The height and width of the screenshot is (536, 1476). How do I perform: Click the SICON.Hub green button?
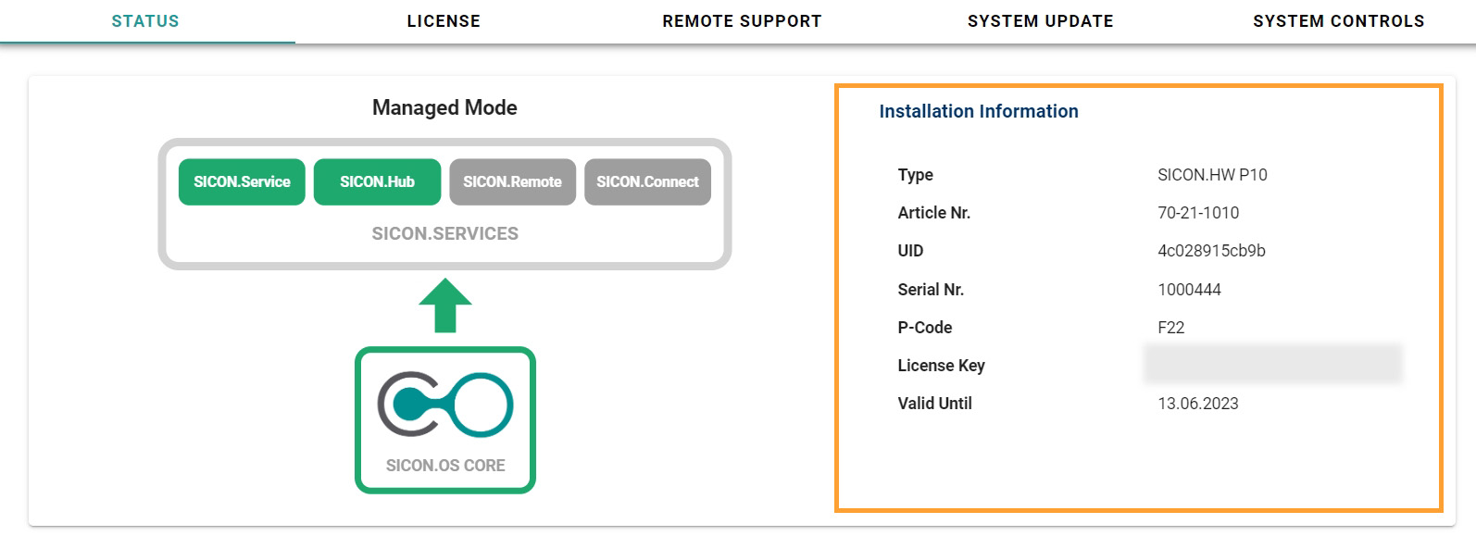click(x=377, y=182)
